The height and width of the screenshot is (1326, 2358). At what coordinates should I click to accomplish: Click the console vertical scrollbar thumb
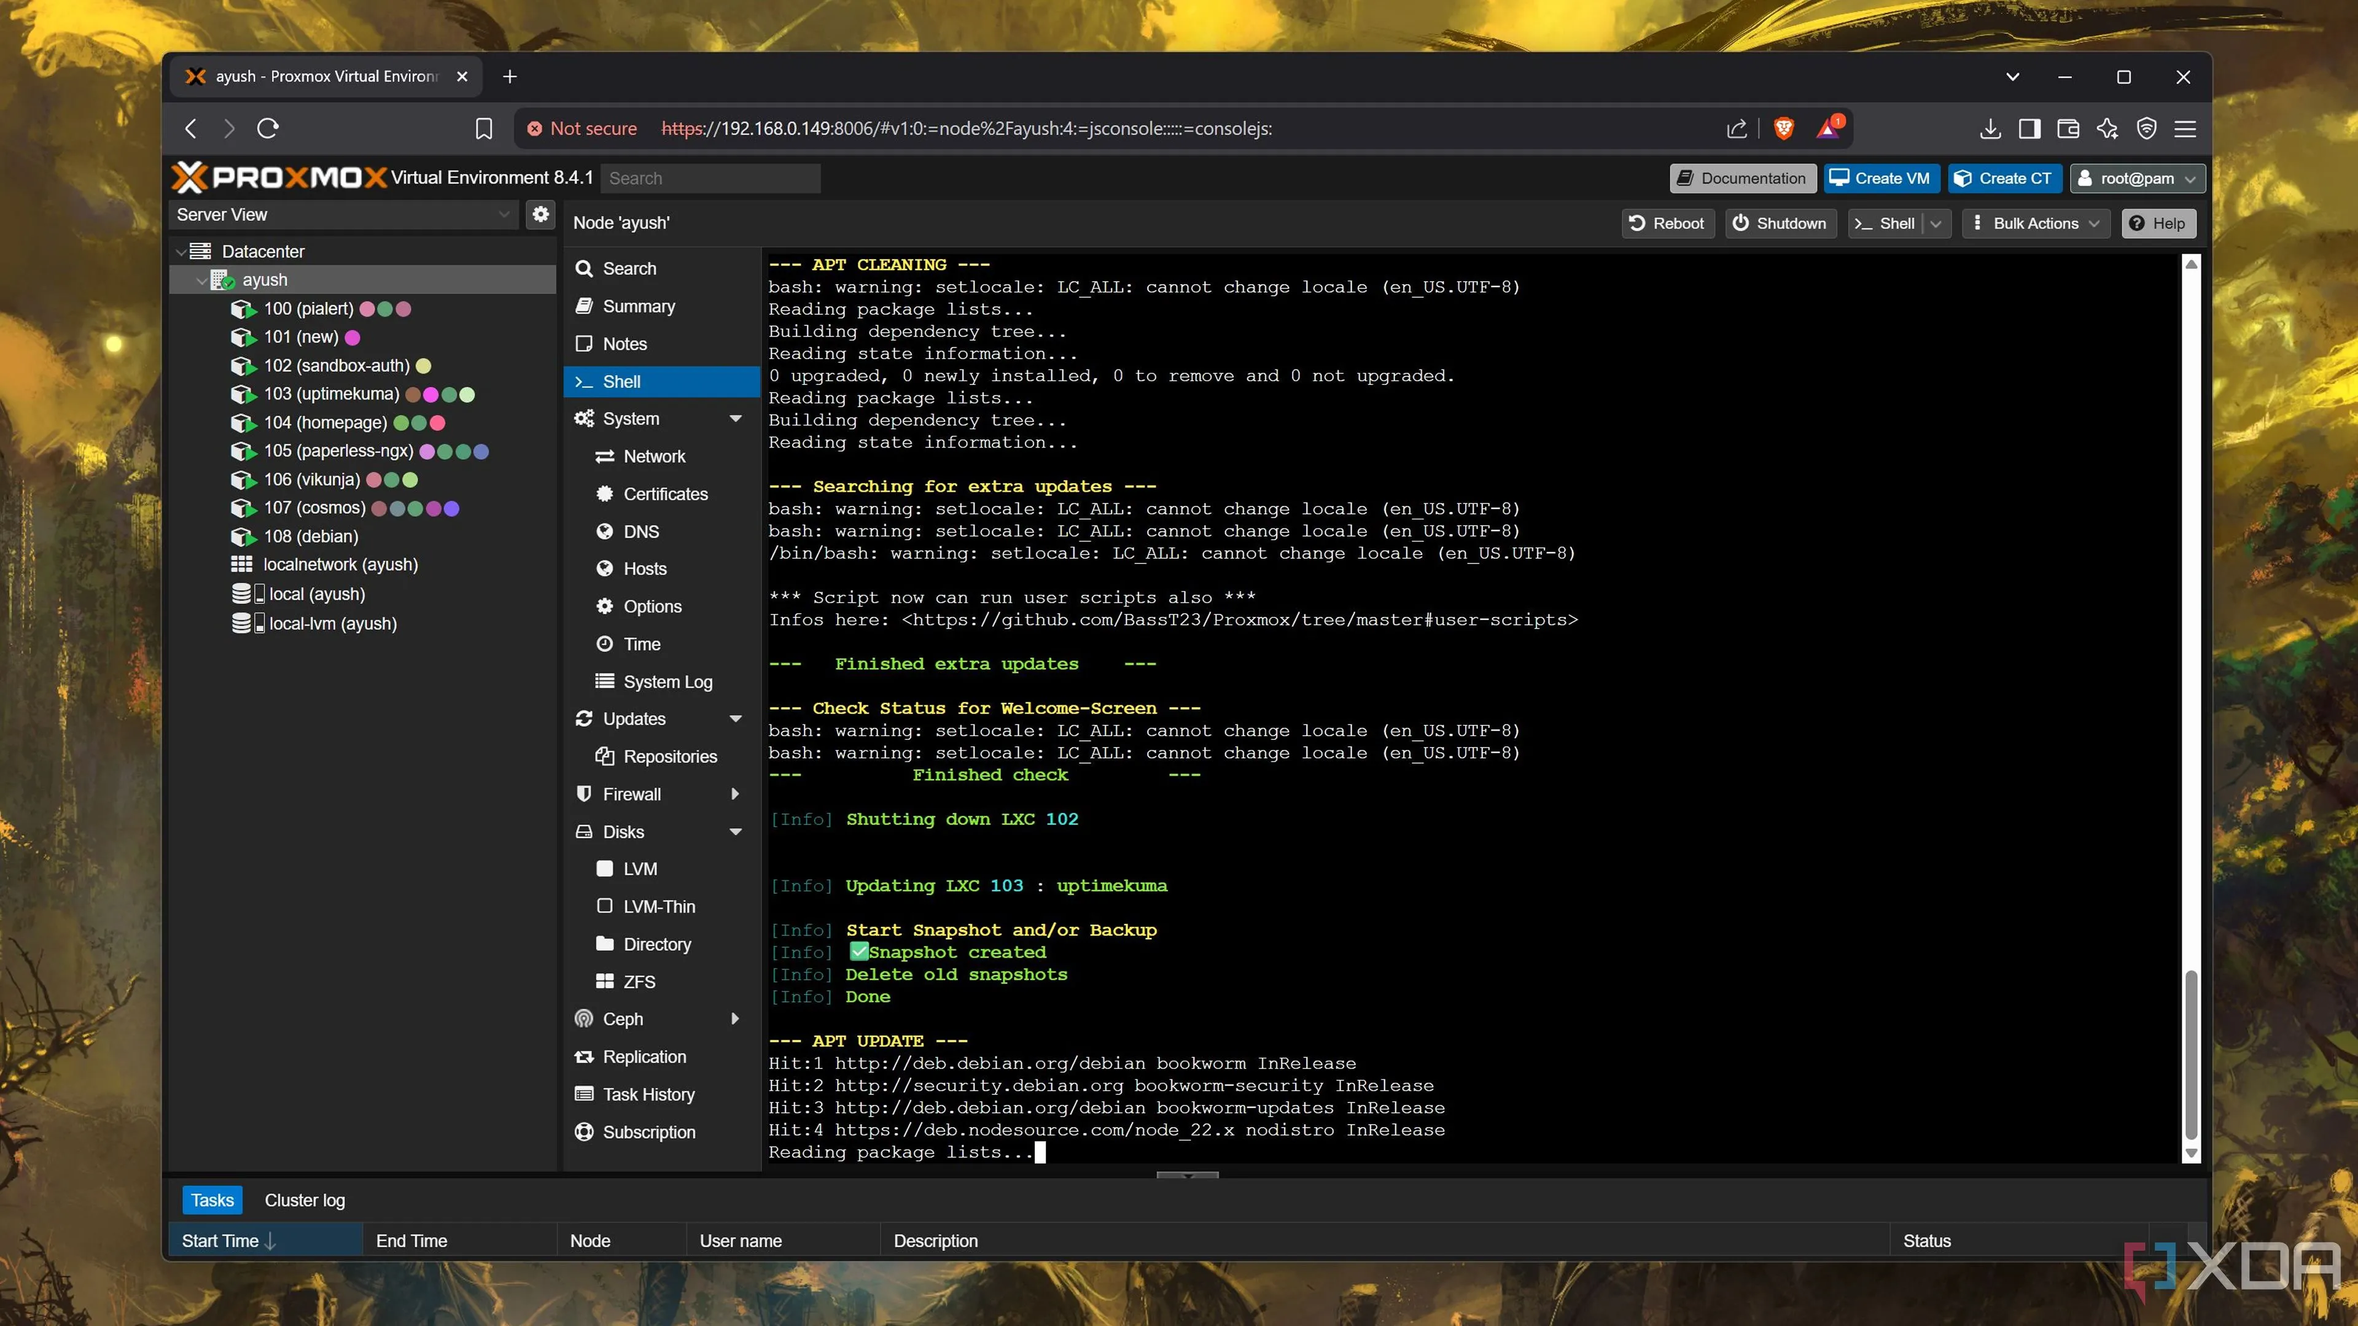[x=2192, y=1055]
